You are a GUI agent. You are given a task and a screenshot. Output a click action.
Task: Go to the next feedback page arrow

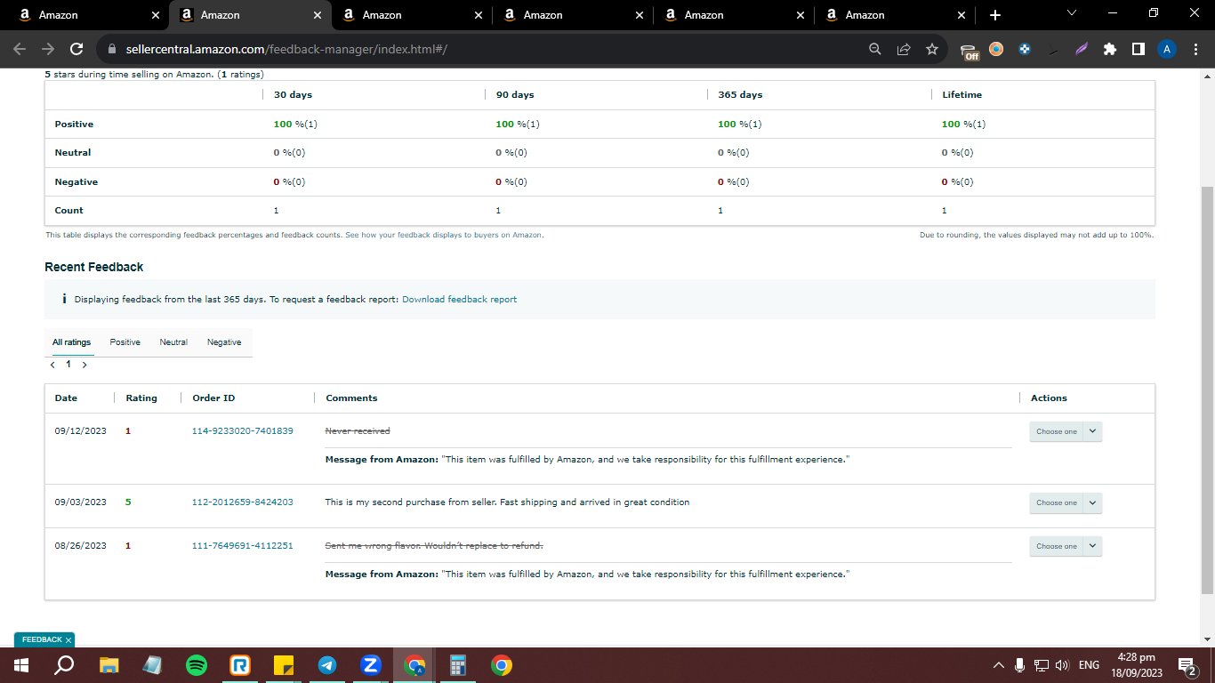click(x=84, y=365)
